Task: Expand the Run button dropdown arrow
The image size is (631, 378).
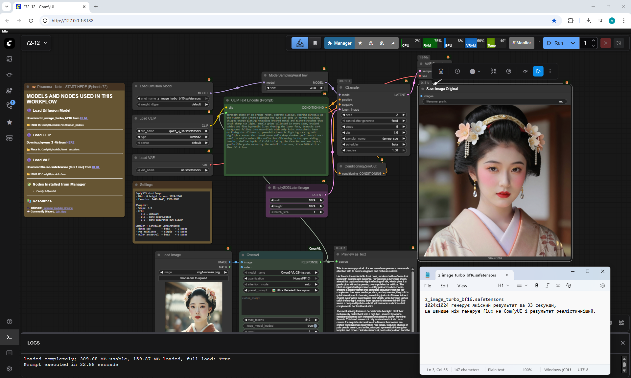Action: [573, 43]
